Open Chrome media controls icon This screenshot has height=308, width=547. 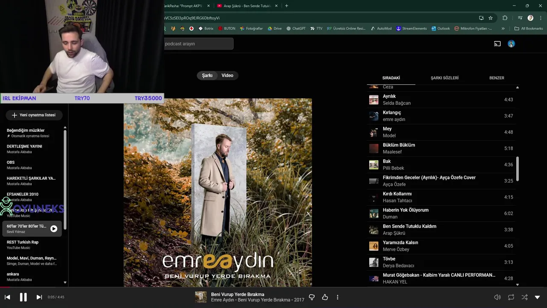tap(520, 18)
